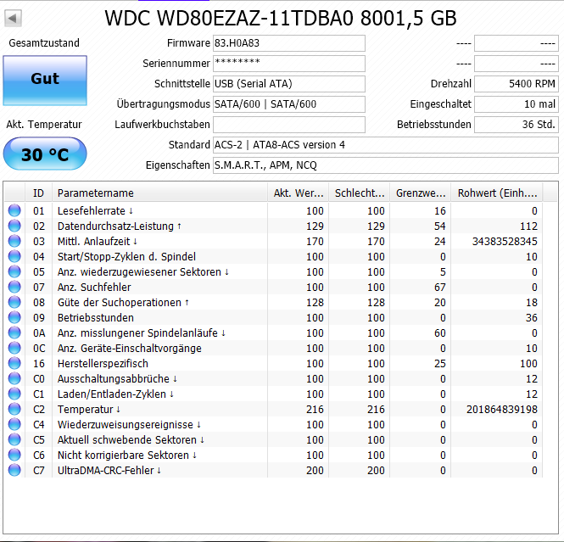Open the Gut health status button
564x542 pixels.
point(45,81)
